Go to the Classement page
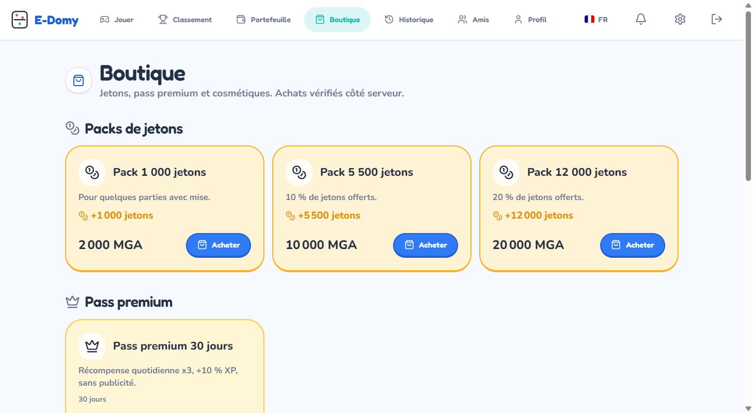753x413 pixels. [x=185, y=20]
